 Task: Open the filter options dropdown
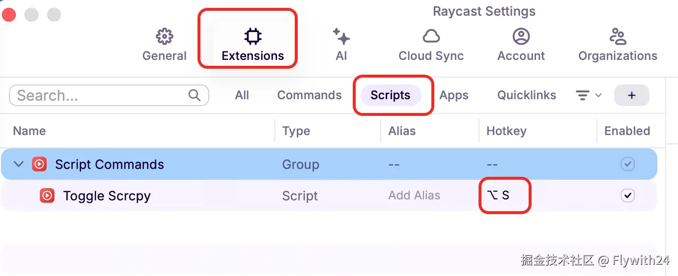tap(588, 95)
